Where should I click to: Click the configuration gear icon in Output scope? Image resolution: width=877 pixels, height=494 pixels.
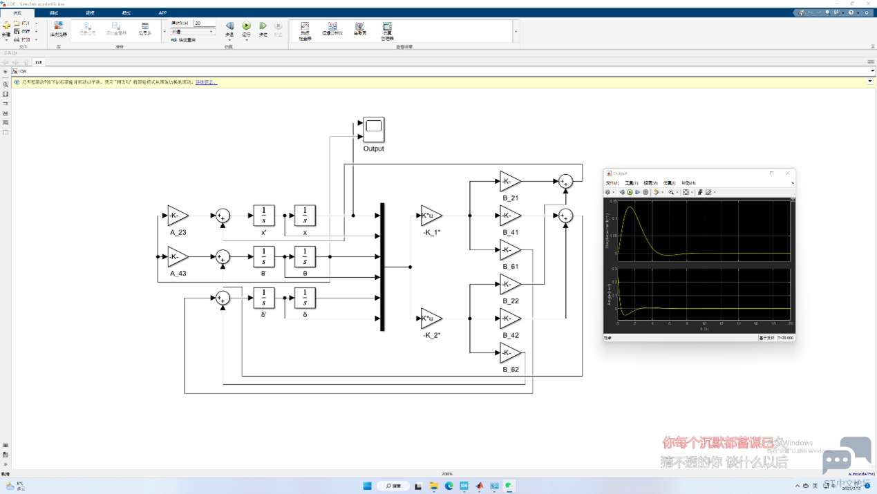pyautogui.click(x=607, y=192)
